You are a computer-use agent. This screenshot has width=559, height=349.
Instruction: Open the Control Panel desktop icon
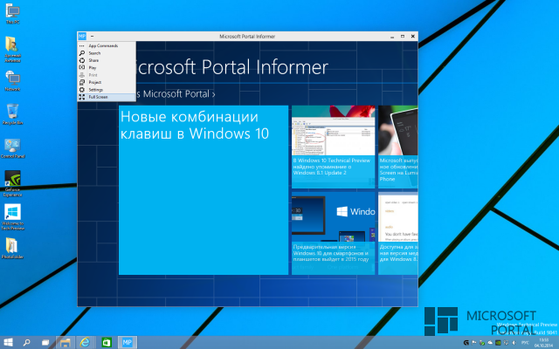[13, 148]
